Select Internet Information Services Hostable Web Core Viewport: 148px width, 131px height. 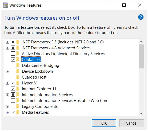pos(65,101)
